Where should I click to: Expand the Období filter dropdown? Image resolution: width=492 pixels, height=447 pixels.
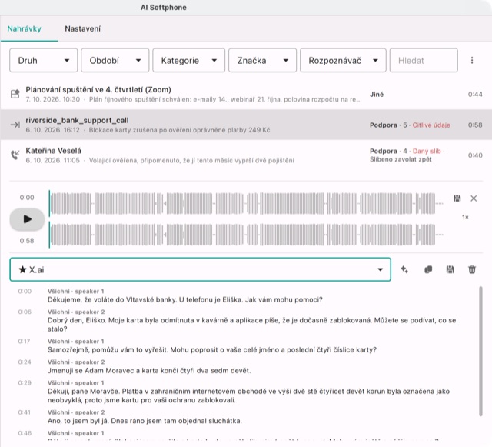coord(115,60)
